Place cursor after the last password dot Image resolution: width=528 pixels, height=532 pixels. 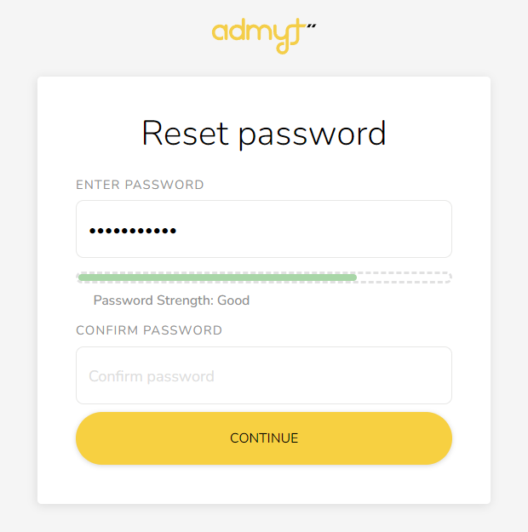tap(178, 231)
